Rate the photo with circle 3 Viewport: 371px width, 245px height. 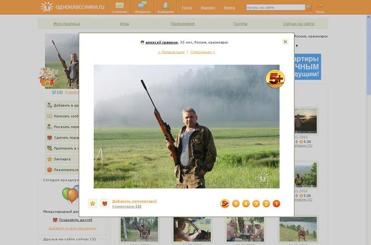pos(256,204)
